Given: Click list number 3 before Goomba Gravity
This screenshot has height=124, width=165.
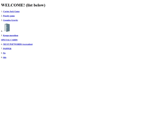Looking at the screenshot, I should click(2, 20).
